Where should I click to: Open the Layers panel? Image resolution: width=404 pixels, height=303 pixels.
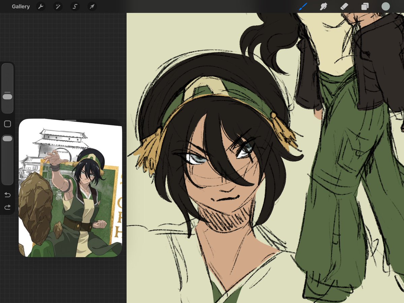[x=365, y=6]
